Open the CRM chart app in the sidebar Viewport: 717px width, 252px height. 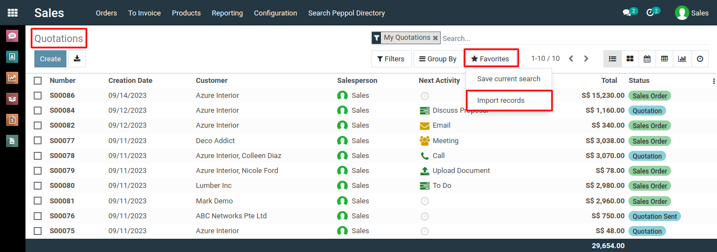coord(12,78)
